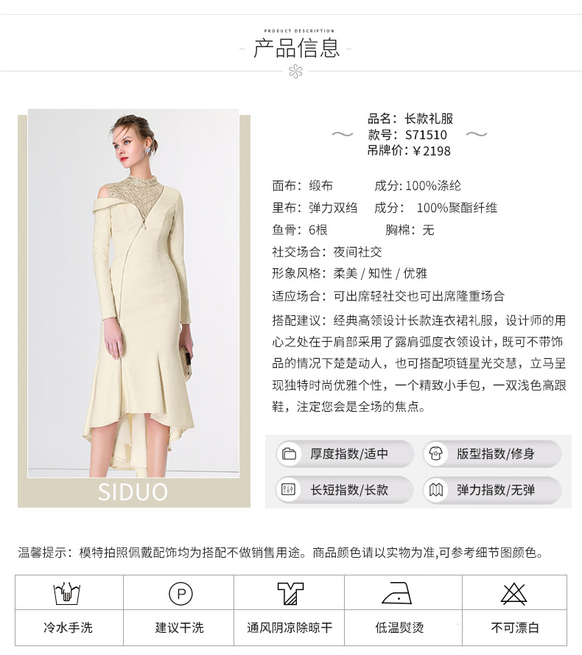Image resolution: width=582 pixels, height=655 pixels.
Task: Click the 冷水手洗 care label
Action: click(x=68, y=628)
